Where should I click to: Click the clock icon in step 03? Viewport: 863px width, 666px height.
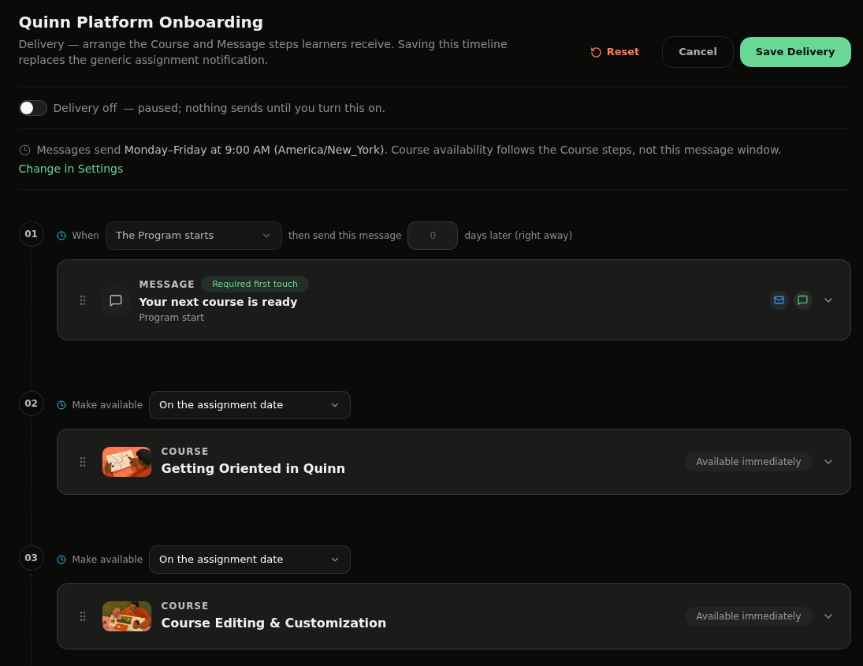61,560
